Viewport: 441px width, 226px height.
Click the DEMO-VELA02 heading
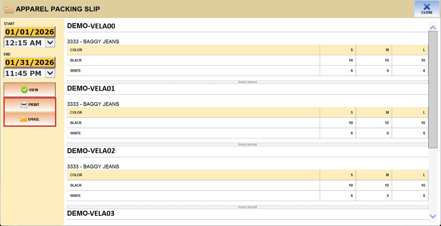(x=91, y=151)
